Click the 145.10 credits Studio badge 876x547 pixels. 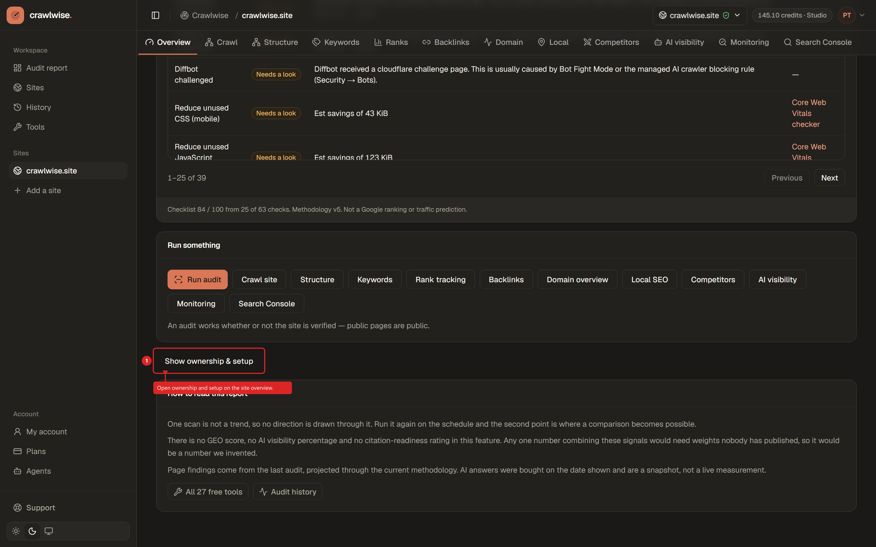(792, 15)
